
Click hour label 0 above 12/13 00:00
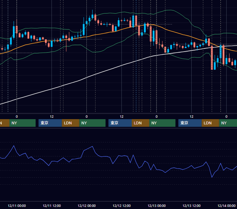(x=156, y=117)
